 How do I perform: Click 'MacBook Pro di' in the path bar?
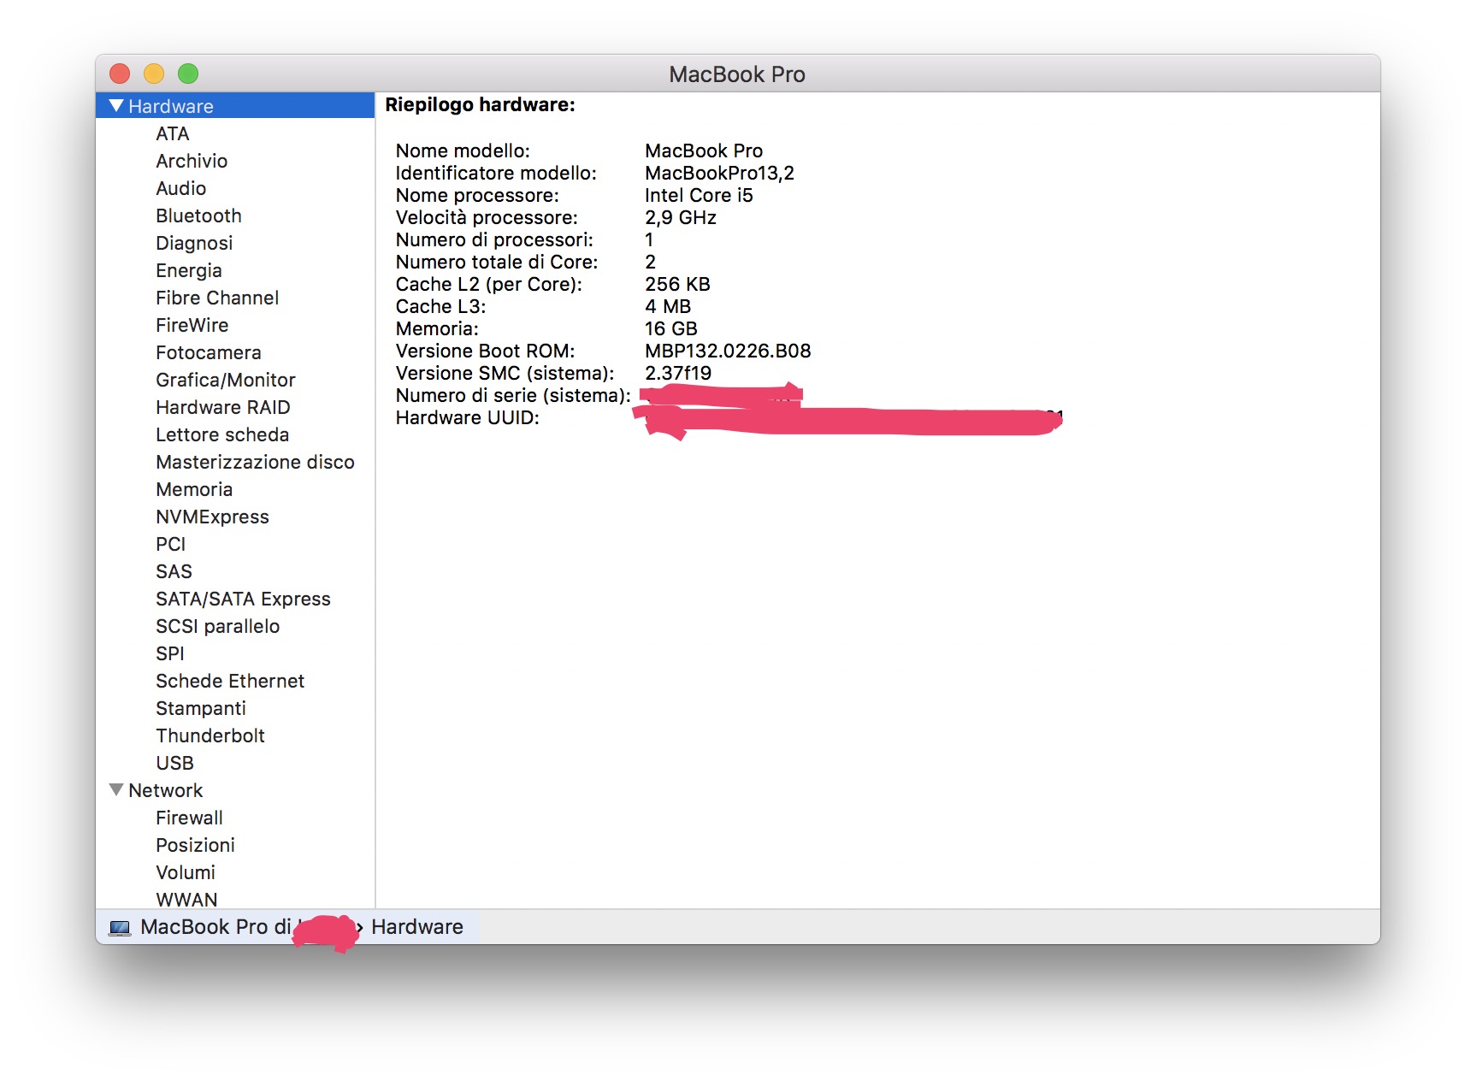point(215,927)
